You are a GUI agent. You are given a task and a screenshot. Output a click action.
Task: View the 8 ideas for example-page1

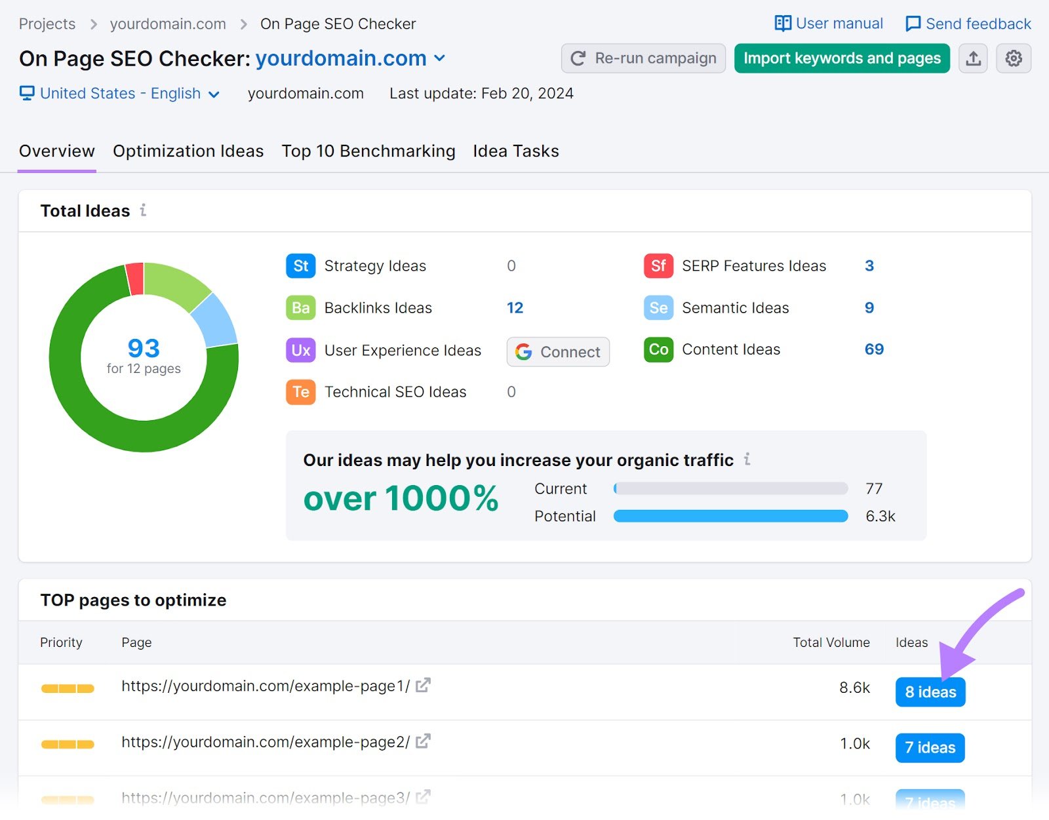click(x=930, y=692)
